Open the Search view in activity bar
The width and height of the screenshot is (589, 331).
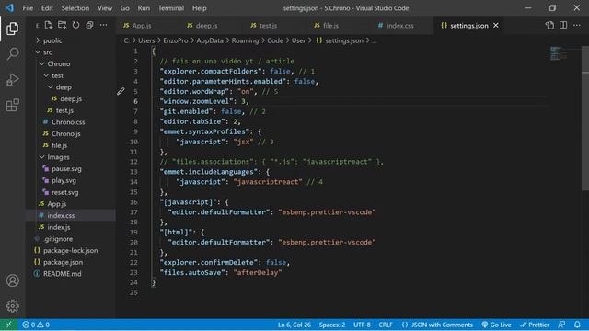[x=12, y=53]
